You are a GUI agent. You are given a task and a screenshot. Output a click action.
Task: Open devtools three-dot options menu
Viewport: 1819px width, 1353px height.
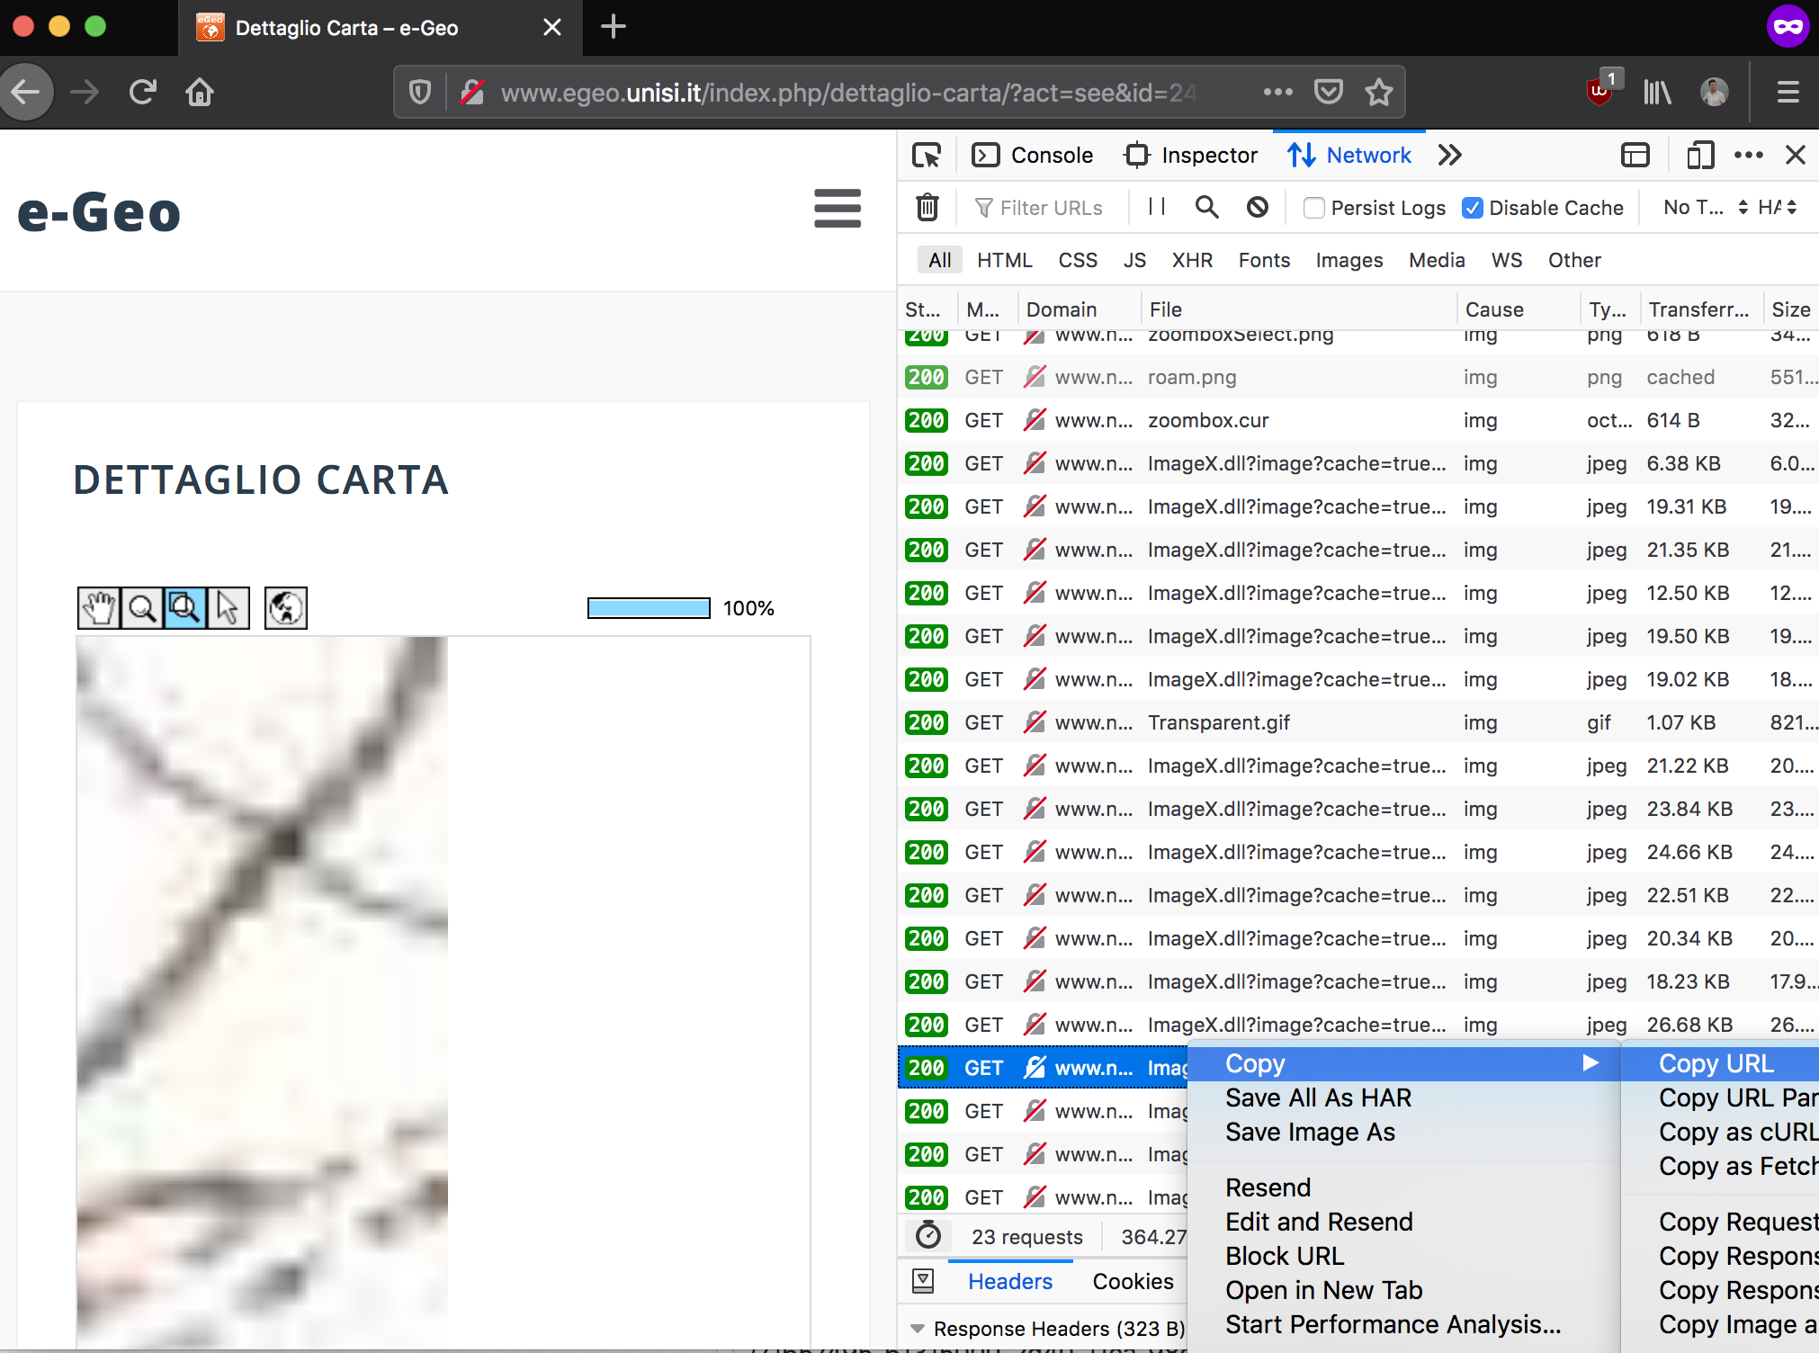point(1748,156)
